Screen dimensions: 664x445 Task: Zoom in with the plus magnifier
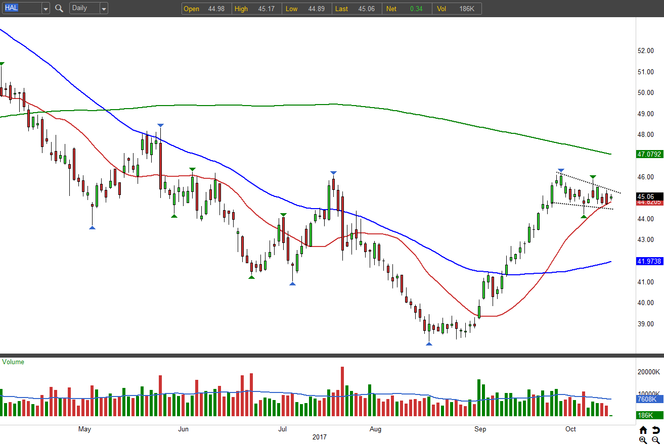point(643,440)
